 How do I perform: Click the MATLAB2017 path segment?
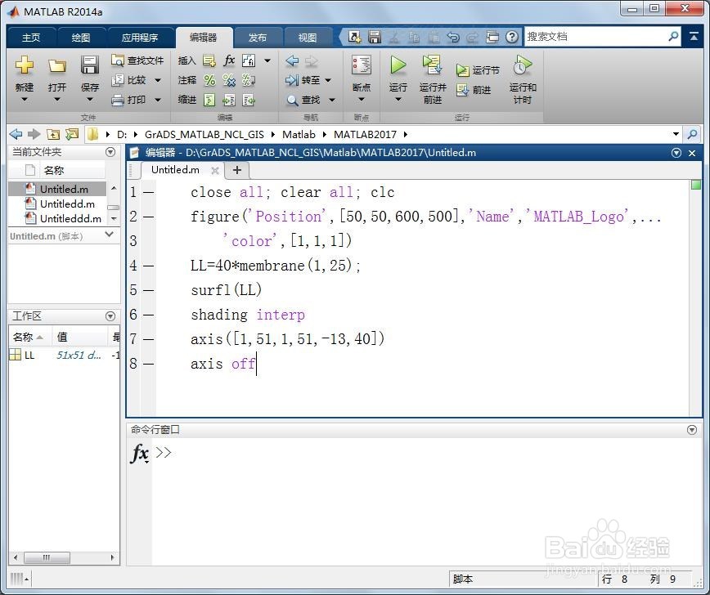[365, 134]
